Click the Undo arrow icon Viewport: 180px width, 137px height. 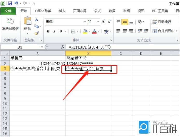coord(16,3)
